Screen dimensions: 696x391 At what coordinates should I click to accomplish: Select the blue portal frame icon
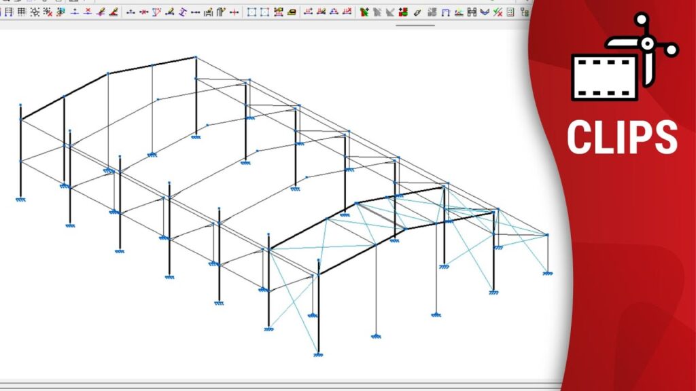[x=445, y=12]
